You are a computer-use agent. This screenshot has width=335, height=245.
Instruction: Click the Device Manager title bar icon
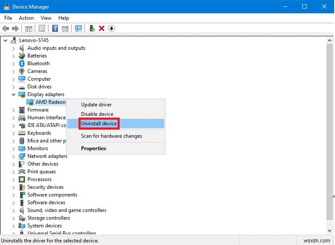[x=6, y=6]
